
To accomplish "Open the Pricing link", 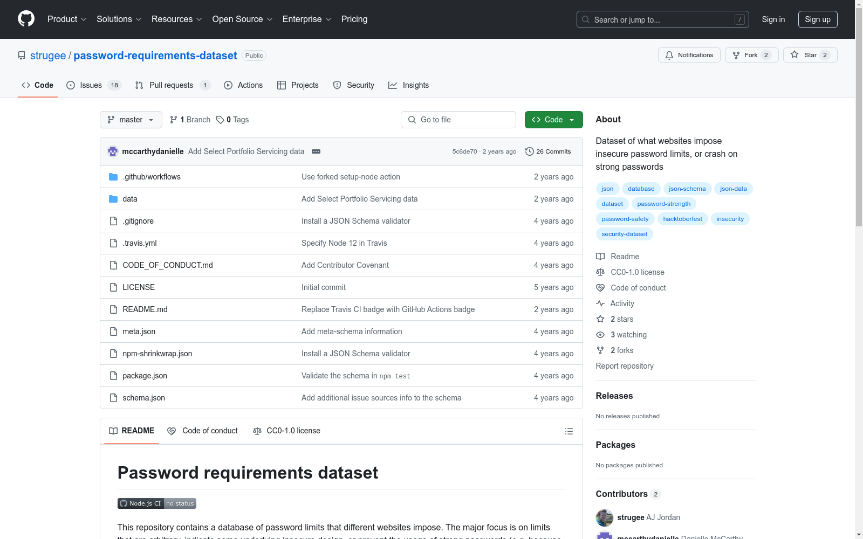I will [x=354, y=19].
